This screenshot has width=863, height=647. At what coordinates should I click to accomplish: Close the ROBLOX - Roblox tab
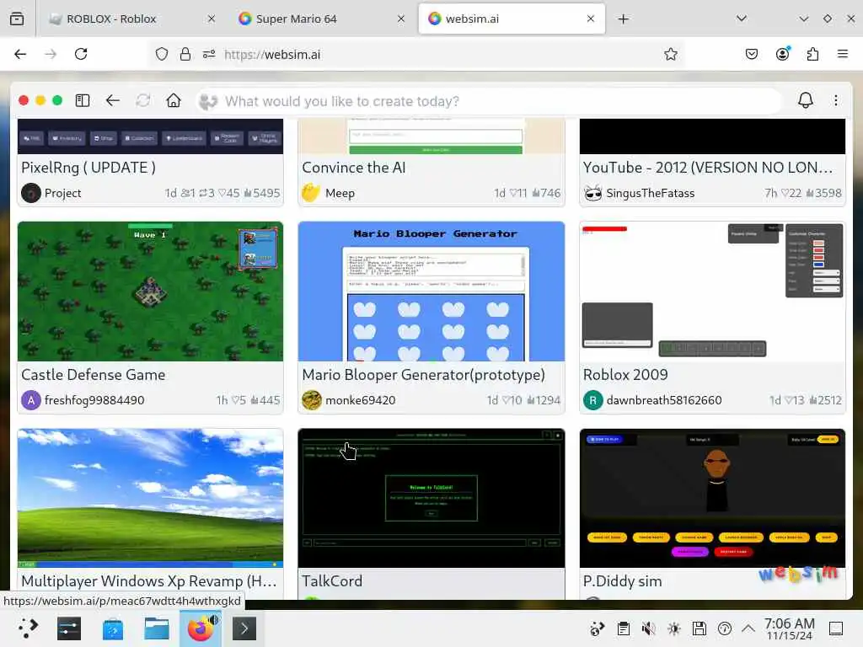(x=212, y=19)
